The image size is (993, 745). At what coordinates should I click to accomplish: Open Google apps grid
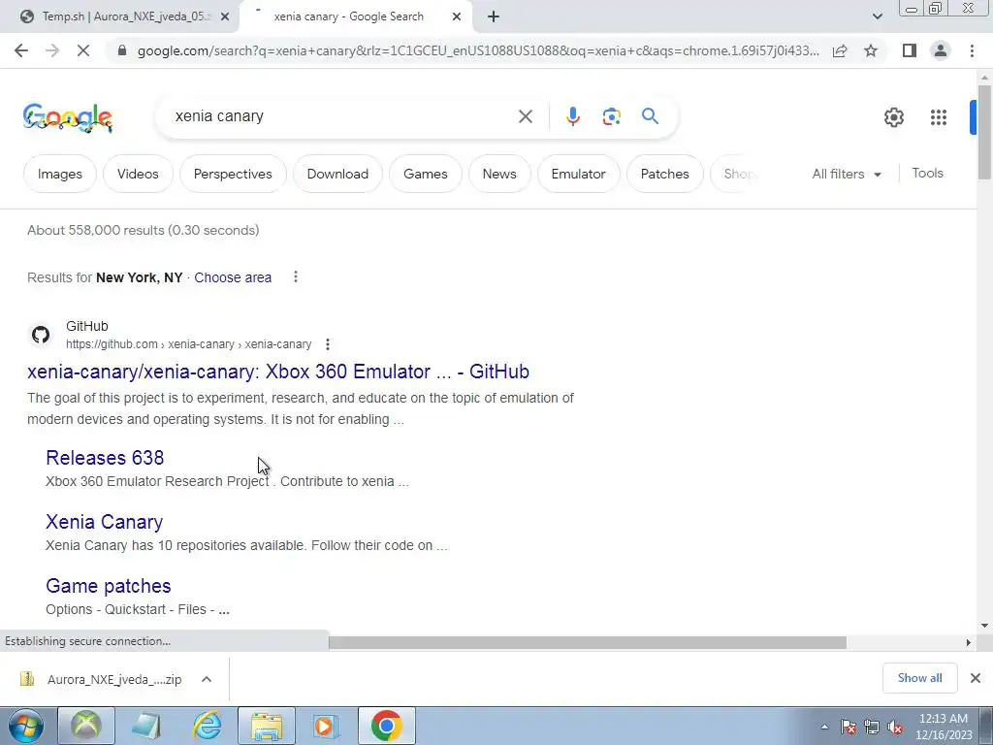tap(939, 117)
